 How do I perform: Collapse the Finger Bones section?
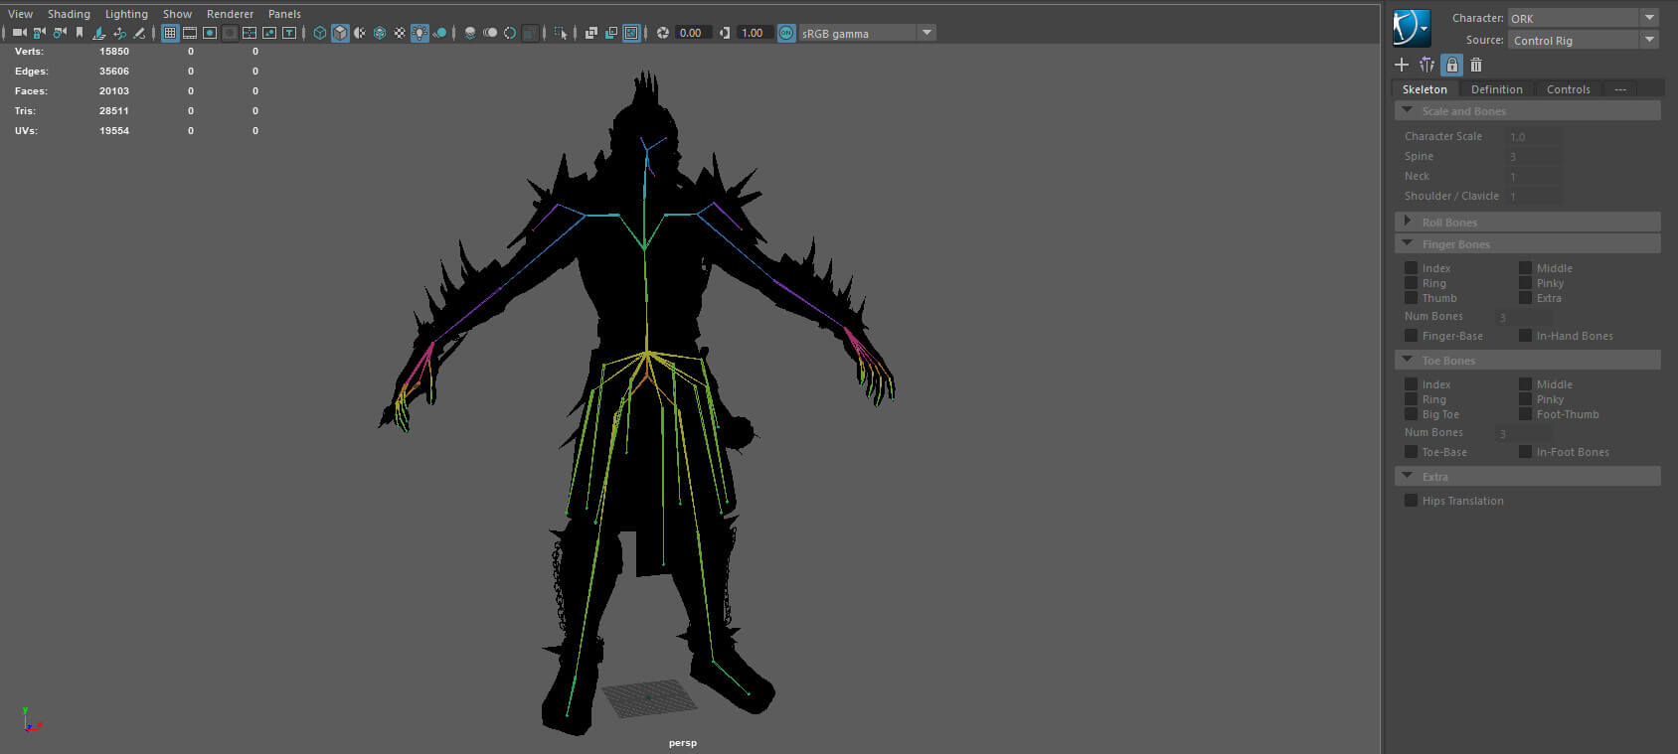click(1527, 243)
